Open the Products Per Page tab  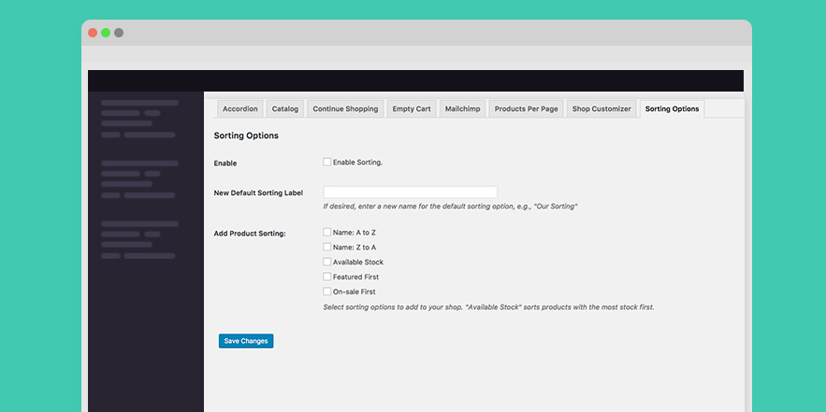(x=527, y=109)
